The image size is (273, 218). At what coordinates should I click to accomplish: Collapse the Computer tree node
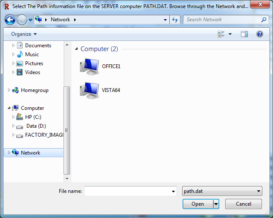click(9, 108)
